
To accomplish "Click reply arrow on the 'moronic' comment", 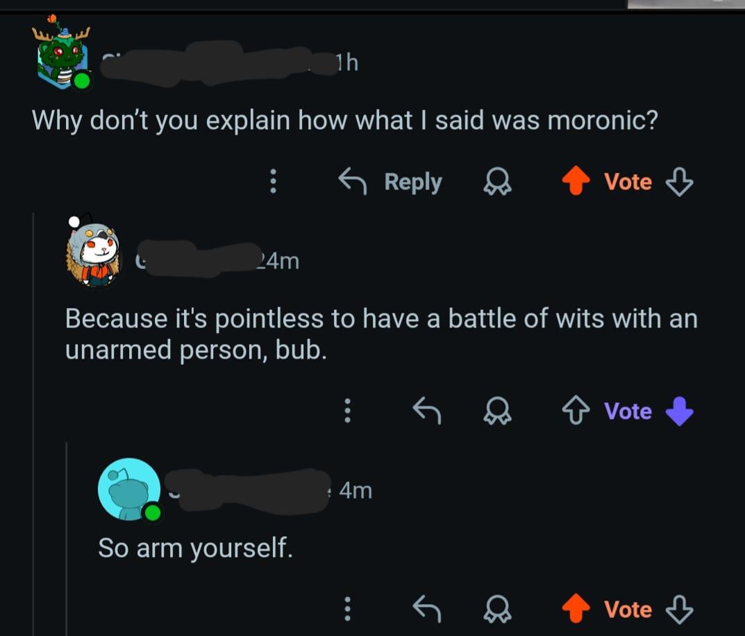I will 353,182.
